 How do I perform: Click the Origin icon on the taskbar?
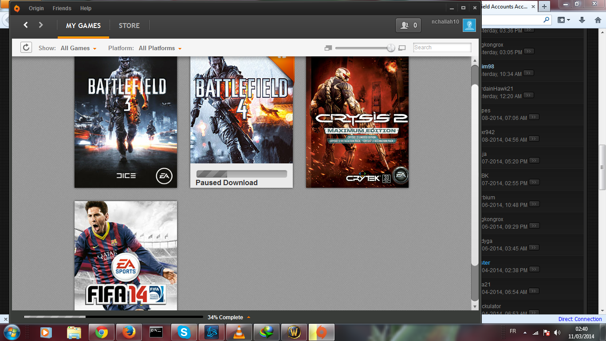tap(321, 332)
